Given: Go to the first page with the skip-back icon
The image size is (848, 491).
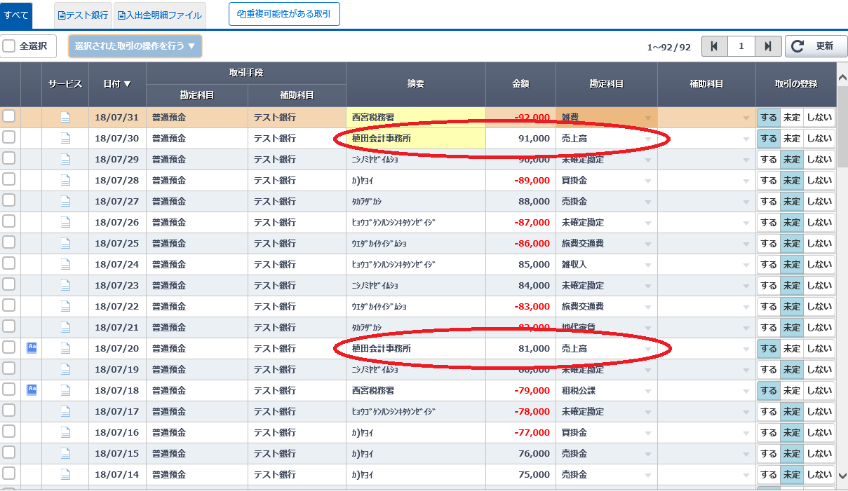Looking at the screenshot, I should (x=714, y=46).
